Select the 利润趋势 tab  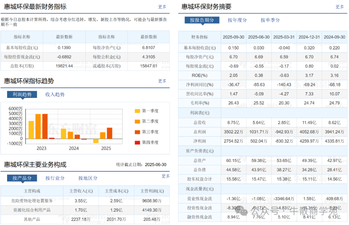click(x=22, y=94)
